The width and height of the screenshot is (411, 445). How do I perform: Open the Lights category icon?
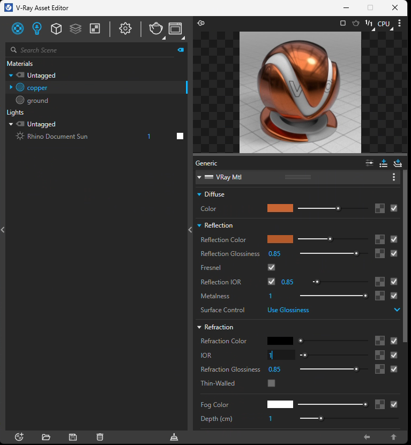[x=37, y=29]
